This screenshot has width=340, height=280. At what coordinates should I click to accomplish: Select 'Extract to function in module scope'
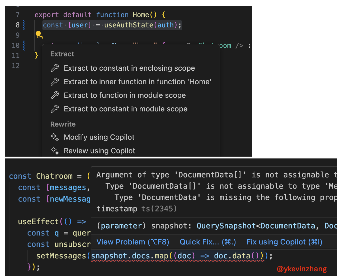[125, 95]
